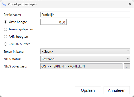Screen dimensions: 134x97
Task: Click the blue wave app icon in title bar
Action: [4, 4]
